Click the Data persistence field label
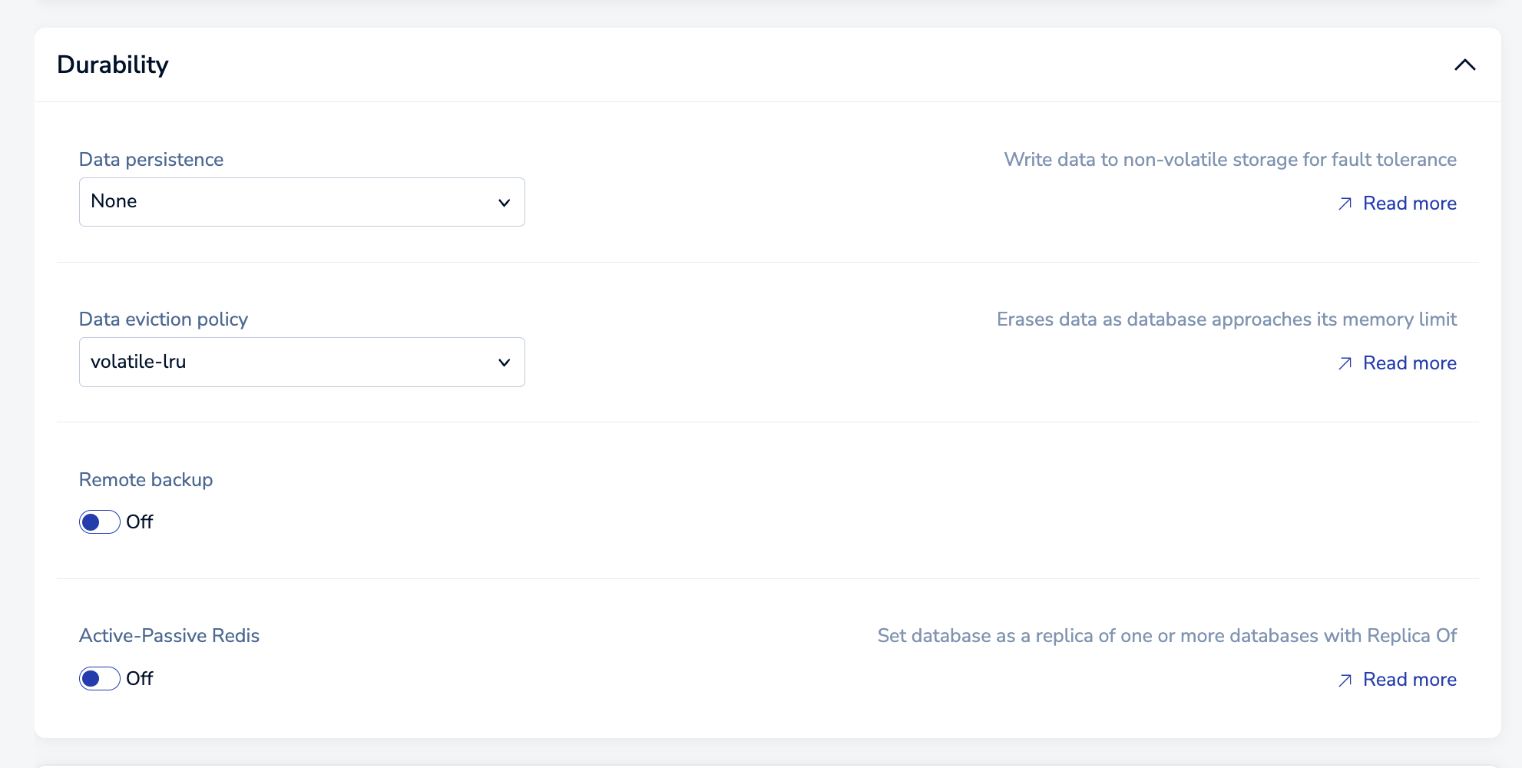This screenshot has width=1522, height=768. click(x=151, y=160)
